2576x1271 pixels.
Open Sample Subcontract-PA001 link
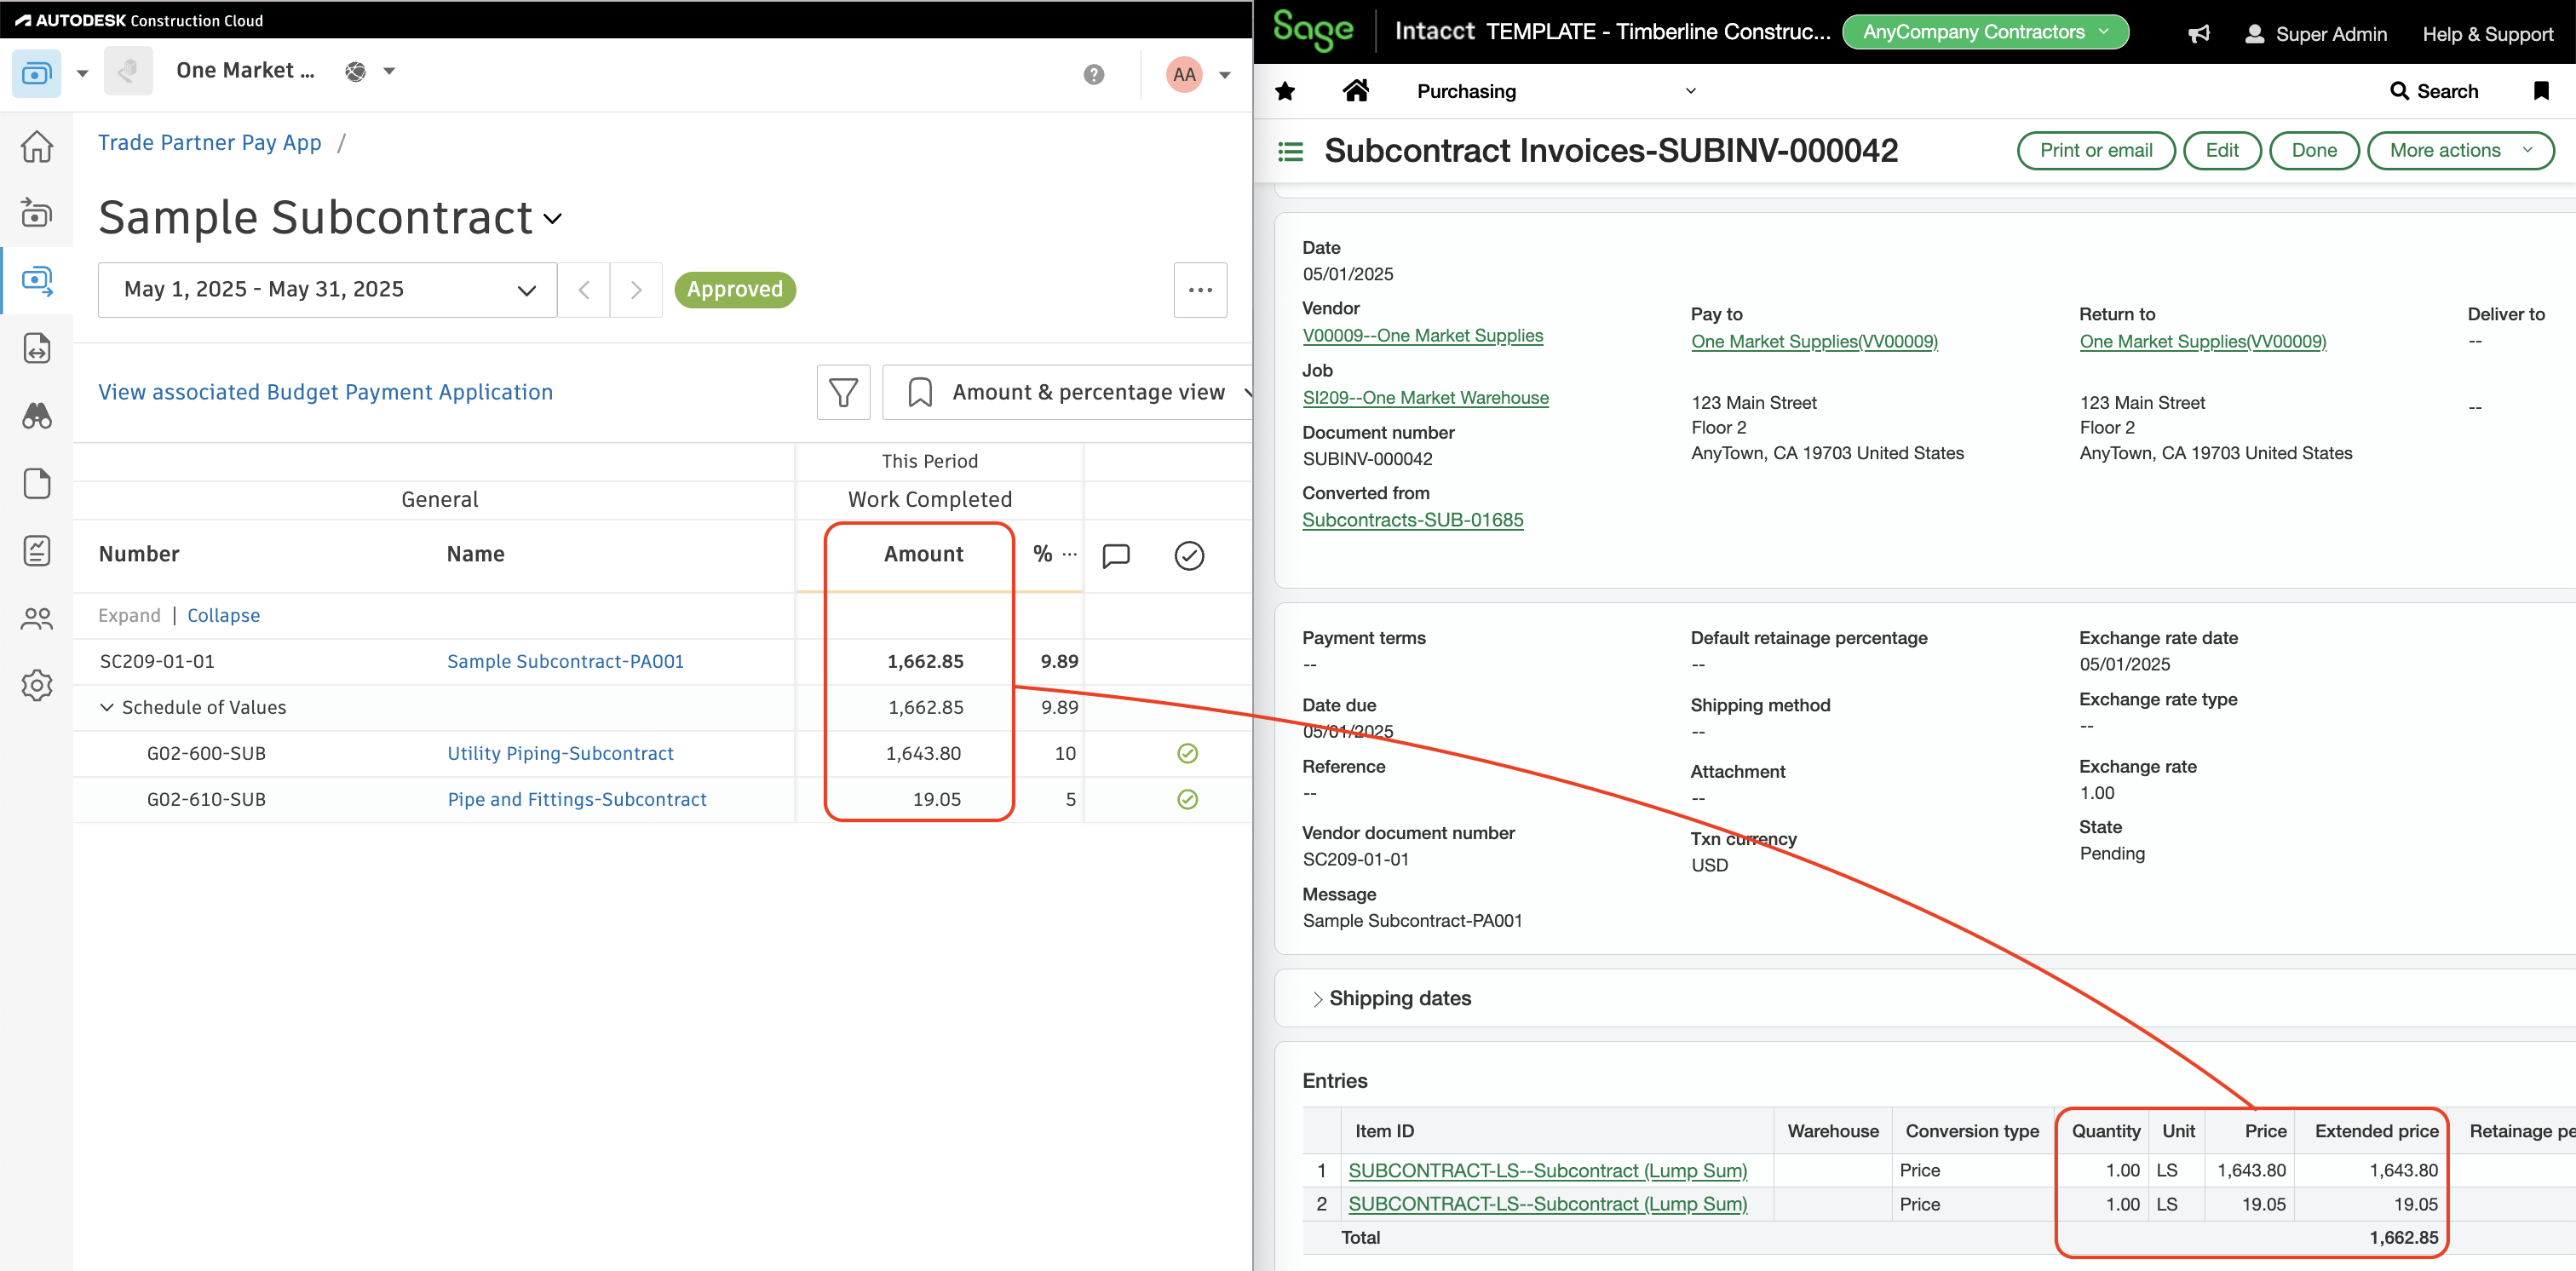click(566, 661)
